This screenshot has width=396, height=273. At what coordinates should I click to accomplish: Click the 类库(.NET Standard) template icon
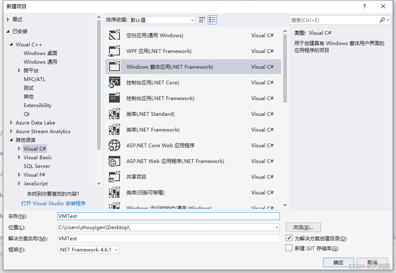tap(114, 114)
